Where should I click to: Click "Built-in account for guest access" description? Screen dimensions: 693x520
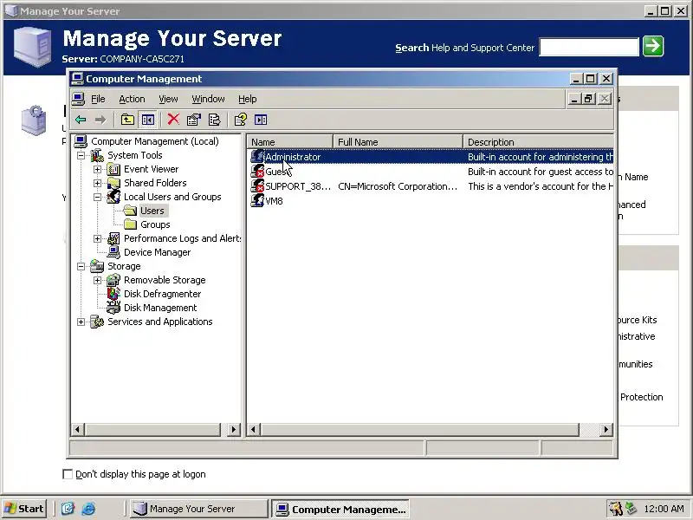[x=541, y=172]
